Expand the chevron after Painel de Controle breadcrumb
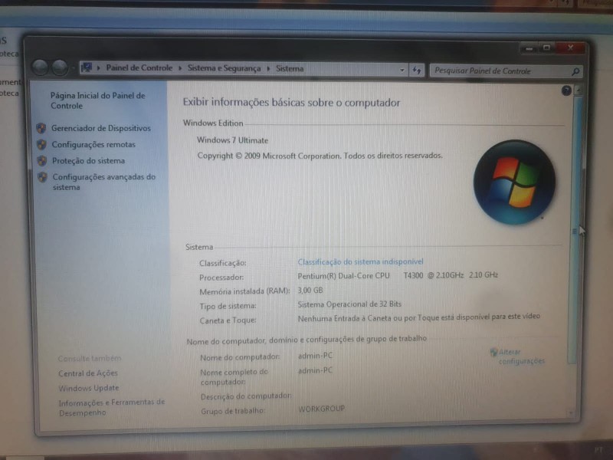The width and height of the screenshot is (613, 460). [180, 68]
